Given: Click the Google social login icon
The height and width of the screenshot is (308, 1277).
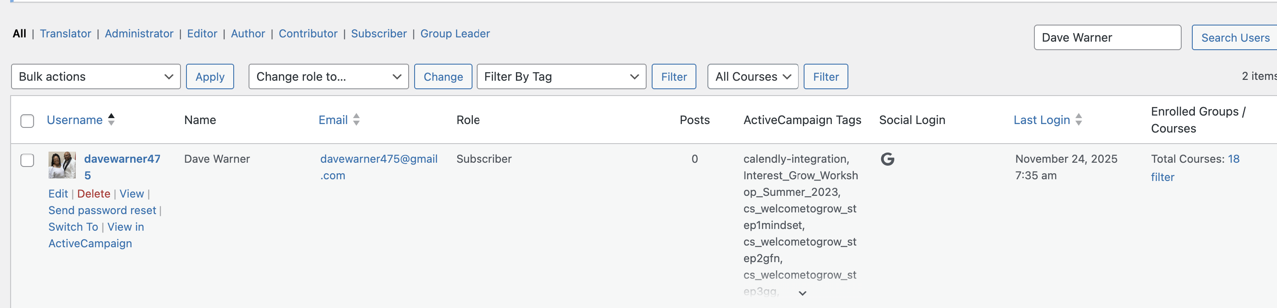Looking at the screenshot, I should (x=887, y=159).
